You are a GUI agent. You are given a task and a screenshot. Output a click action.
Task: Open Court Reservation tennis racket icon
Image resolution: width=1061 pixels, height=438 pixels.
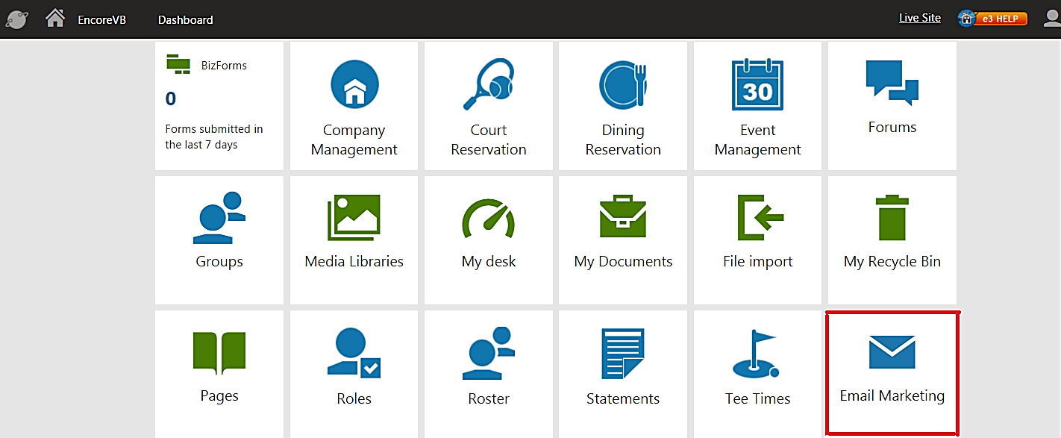point(488,84)
